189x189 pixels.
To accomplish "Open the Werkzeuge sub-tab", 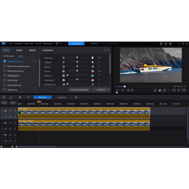I will [9, 56].
